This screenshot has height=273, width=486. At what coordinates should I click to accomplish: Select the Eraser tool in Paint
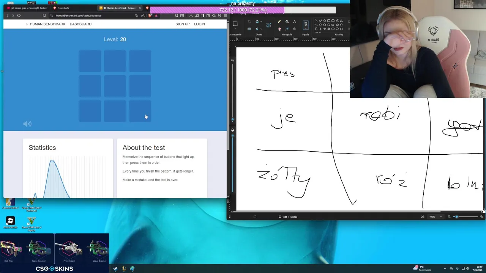coord(279,29)
